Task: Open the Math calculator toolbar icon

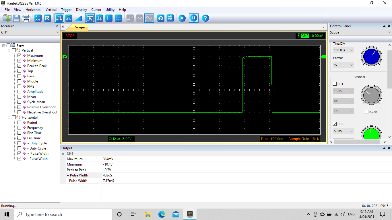Action: [x=38, y=18]
